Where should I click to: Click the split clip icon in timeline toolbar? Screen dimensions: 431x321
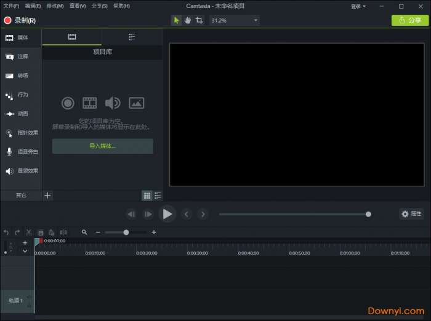pyautogui.click(x=63, y=232)
